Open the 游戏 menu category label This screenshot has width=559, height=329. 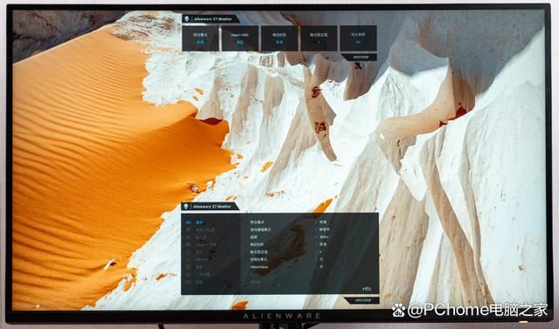199,223
